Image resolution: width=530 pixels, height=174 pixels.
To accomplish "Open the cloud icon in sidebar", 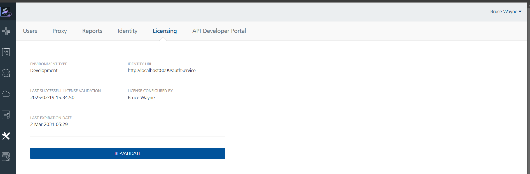I will (6, 94).
